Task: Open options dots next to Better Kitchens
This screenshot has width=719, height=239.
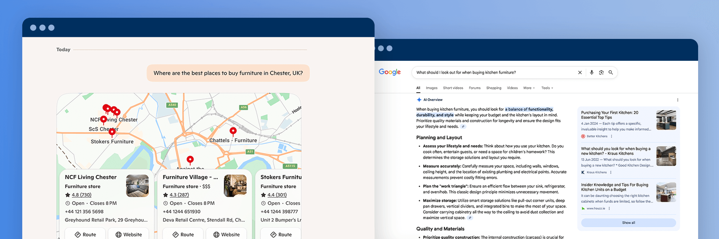Action: (x=611, y=136)
